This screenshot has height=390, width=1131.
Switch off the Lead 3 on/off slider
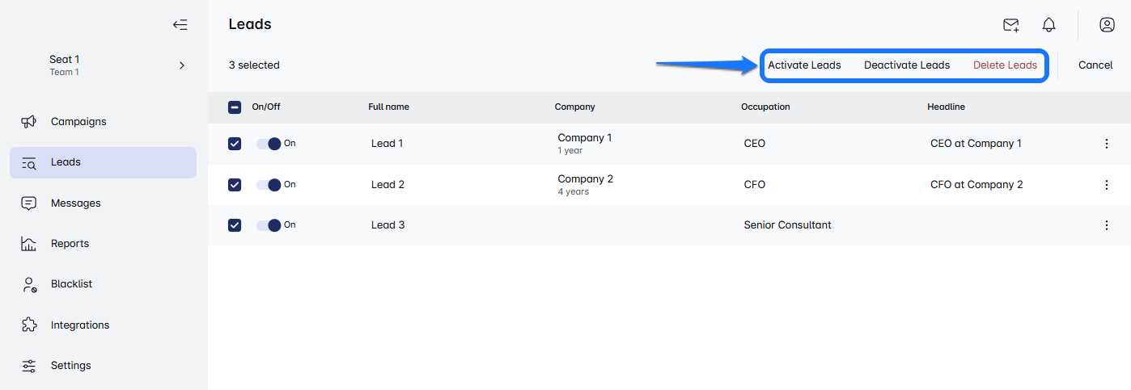(269, 225)
